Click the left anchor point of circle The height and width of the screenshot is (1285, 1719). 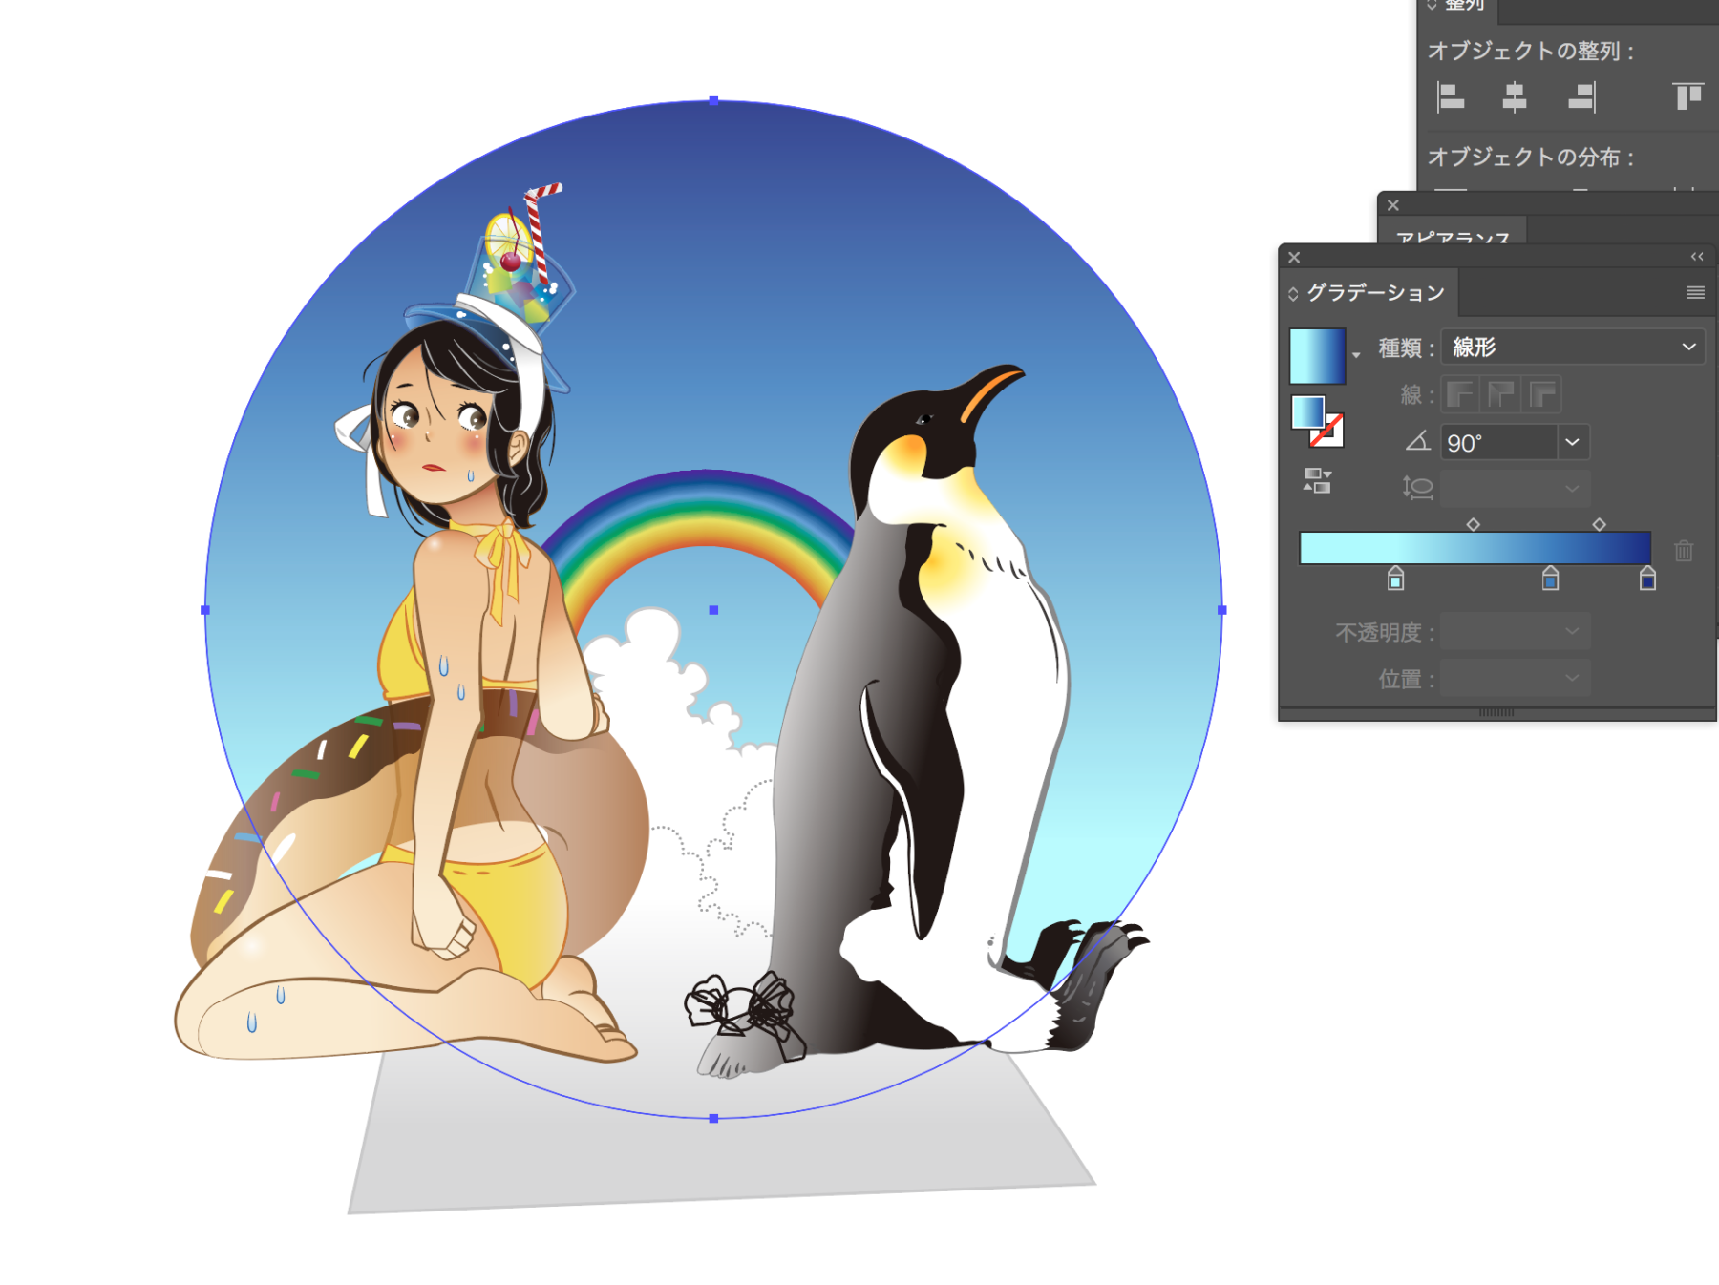pos(205,610)
